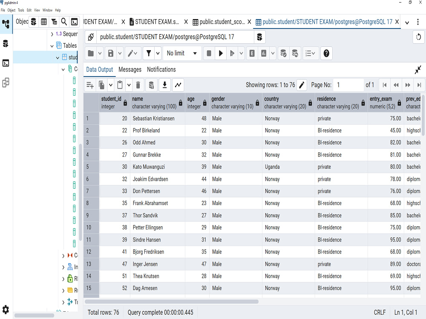Click the reset layout icon at top right
The image size is (426, 319).
[418, 37]
